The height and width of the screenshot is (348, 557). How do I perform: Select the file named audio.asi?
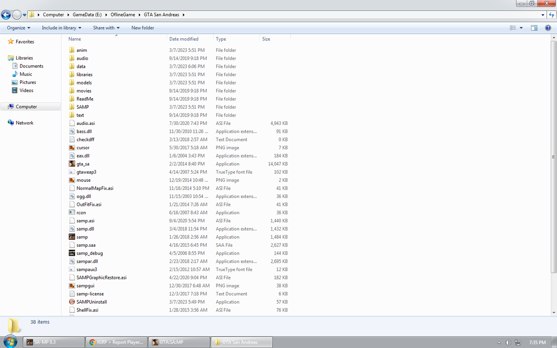(x=86, y=124)
